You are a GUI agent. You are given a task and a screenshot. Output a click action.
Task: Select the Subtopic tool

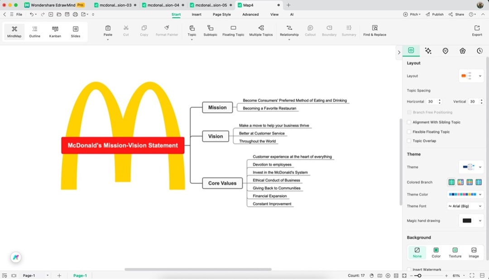click(x=210, y=31)
